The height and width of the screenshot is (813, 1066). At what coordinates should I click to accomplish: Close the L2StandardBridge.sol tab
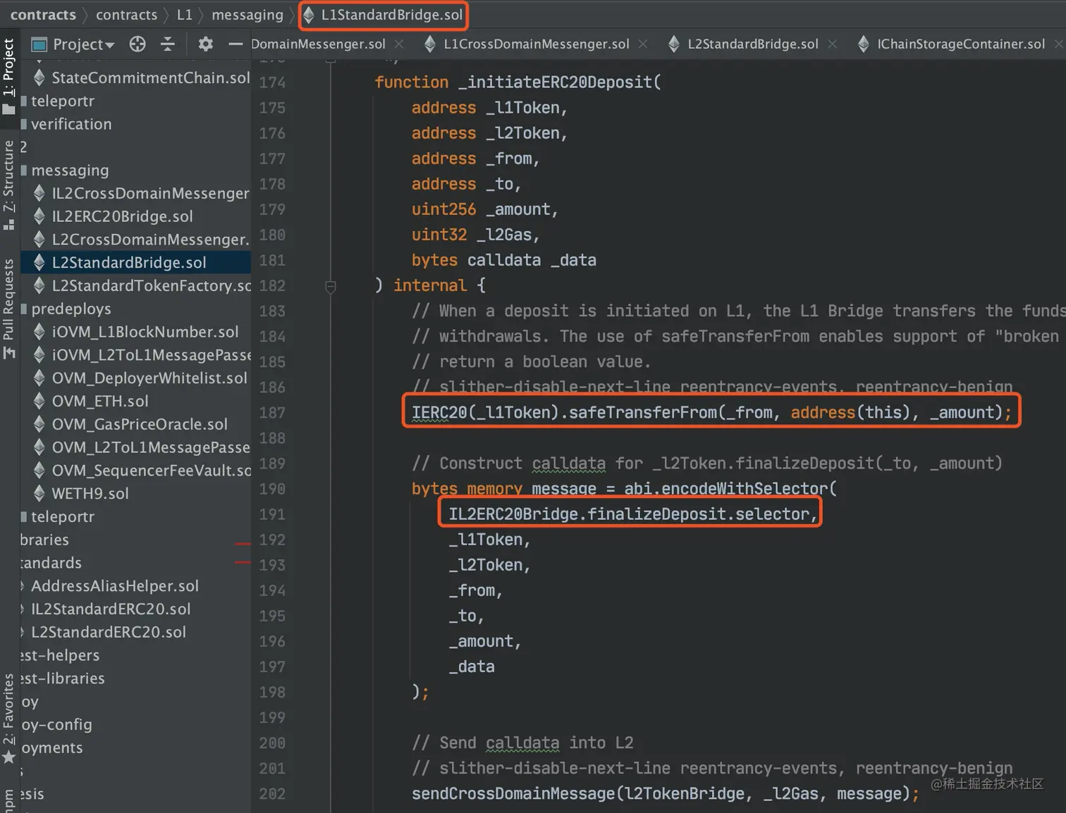point(833,44)
